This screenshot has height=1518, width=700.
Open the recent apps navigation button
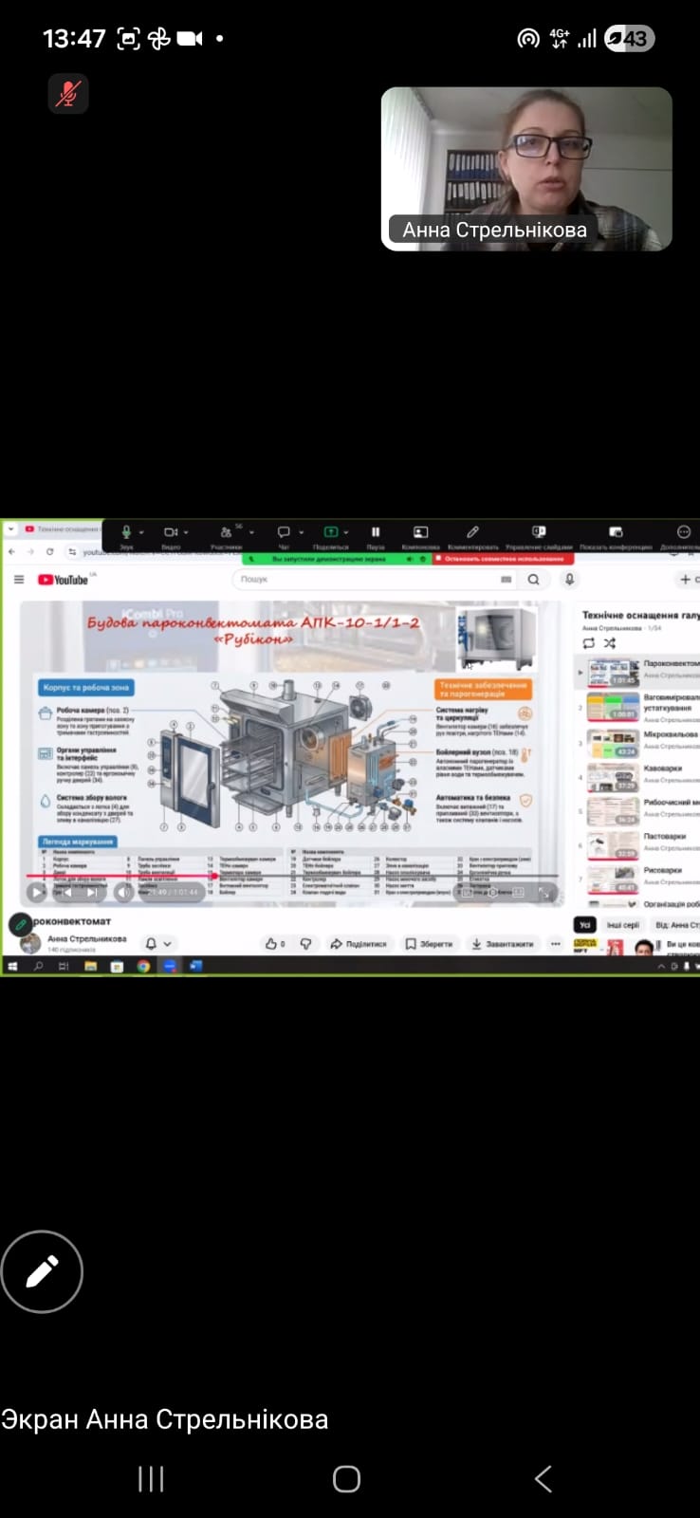[x=151, y=1478]
